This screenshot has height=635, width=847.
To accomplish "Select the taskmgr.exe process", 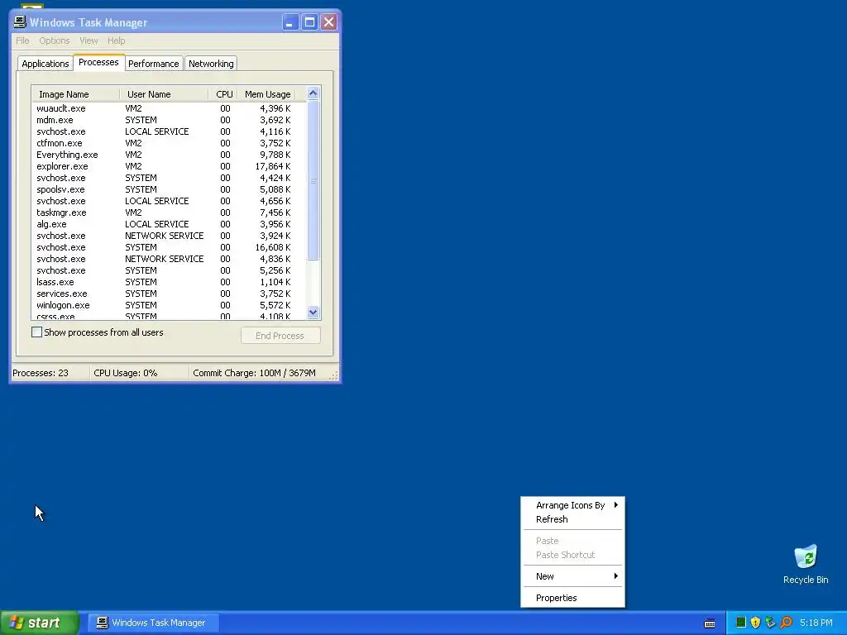I will pos(169,212).
